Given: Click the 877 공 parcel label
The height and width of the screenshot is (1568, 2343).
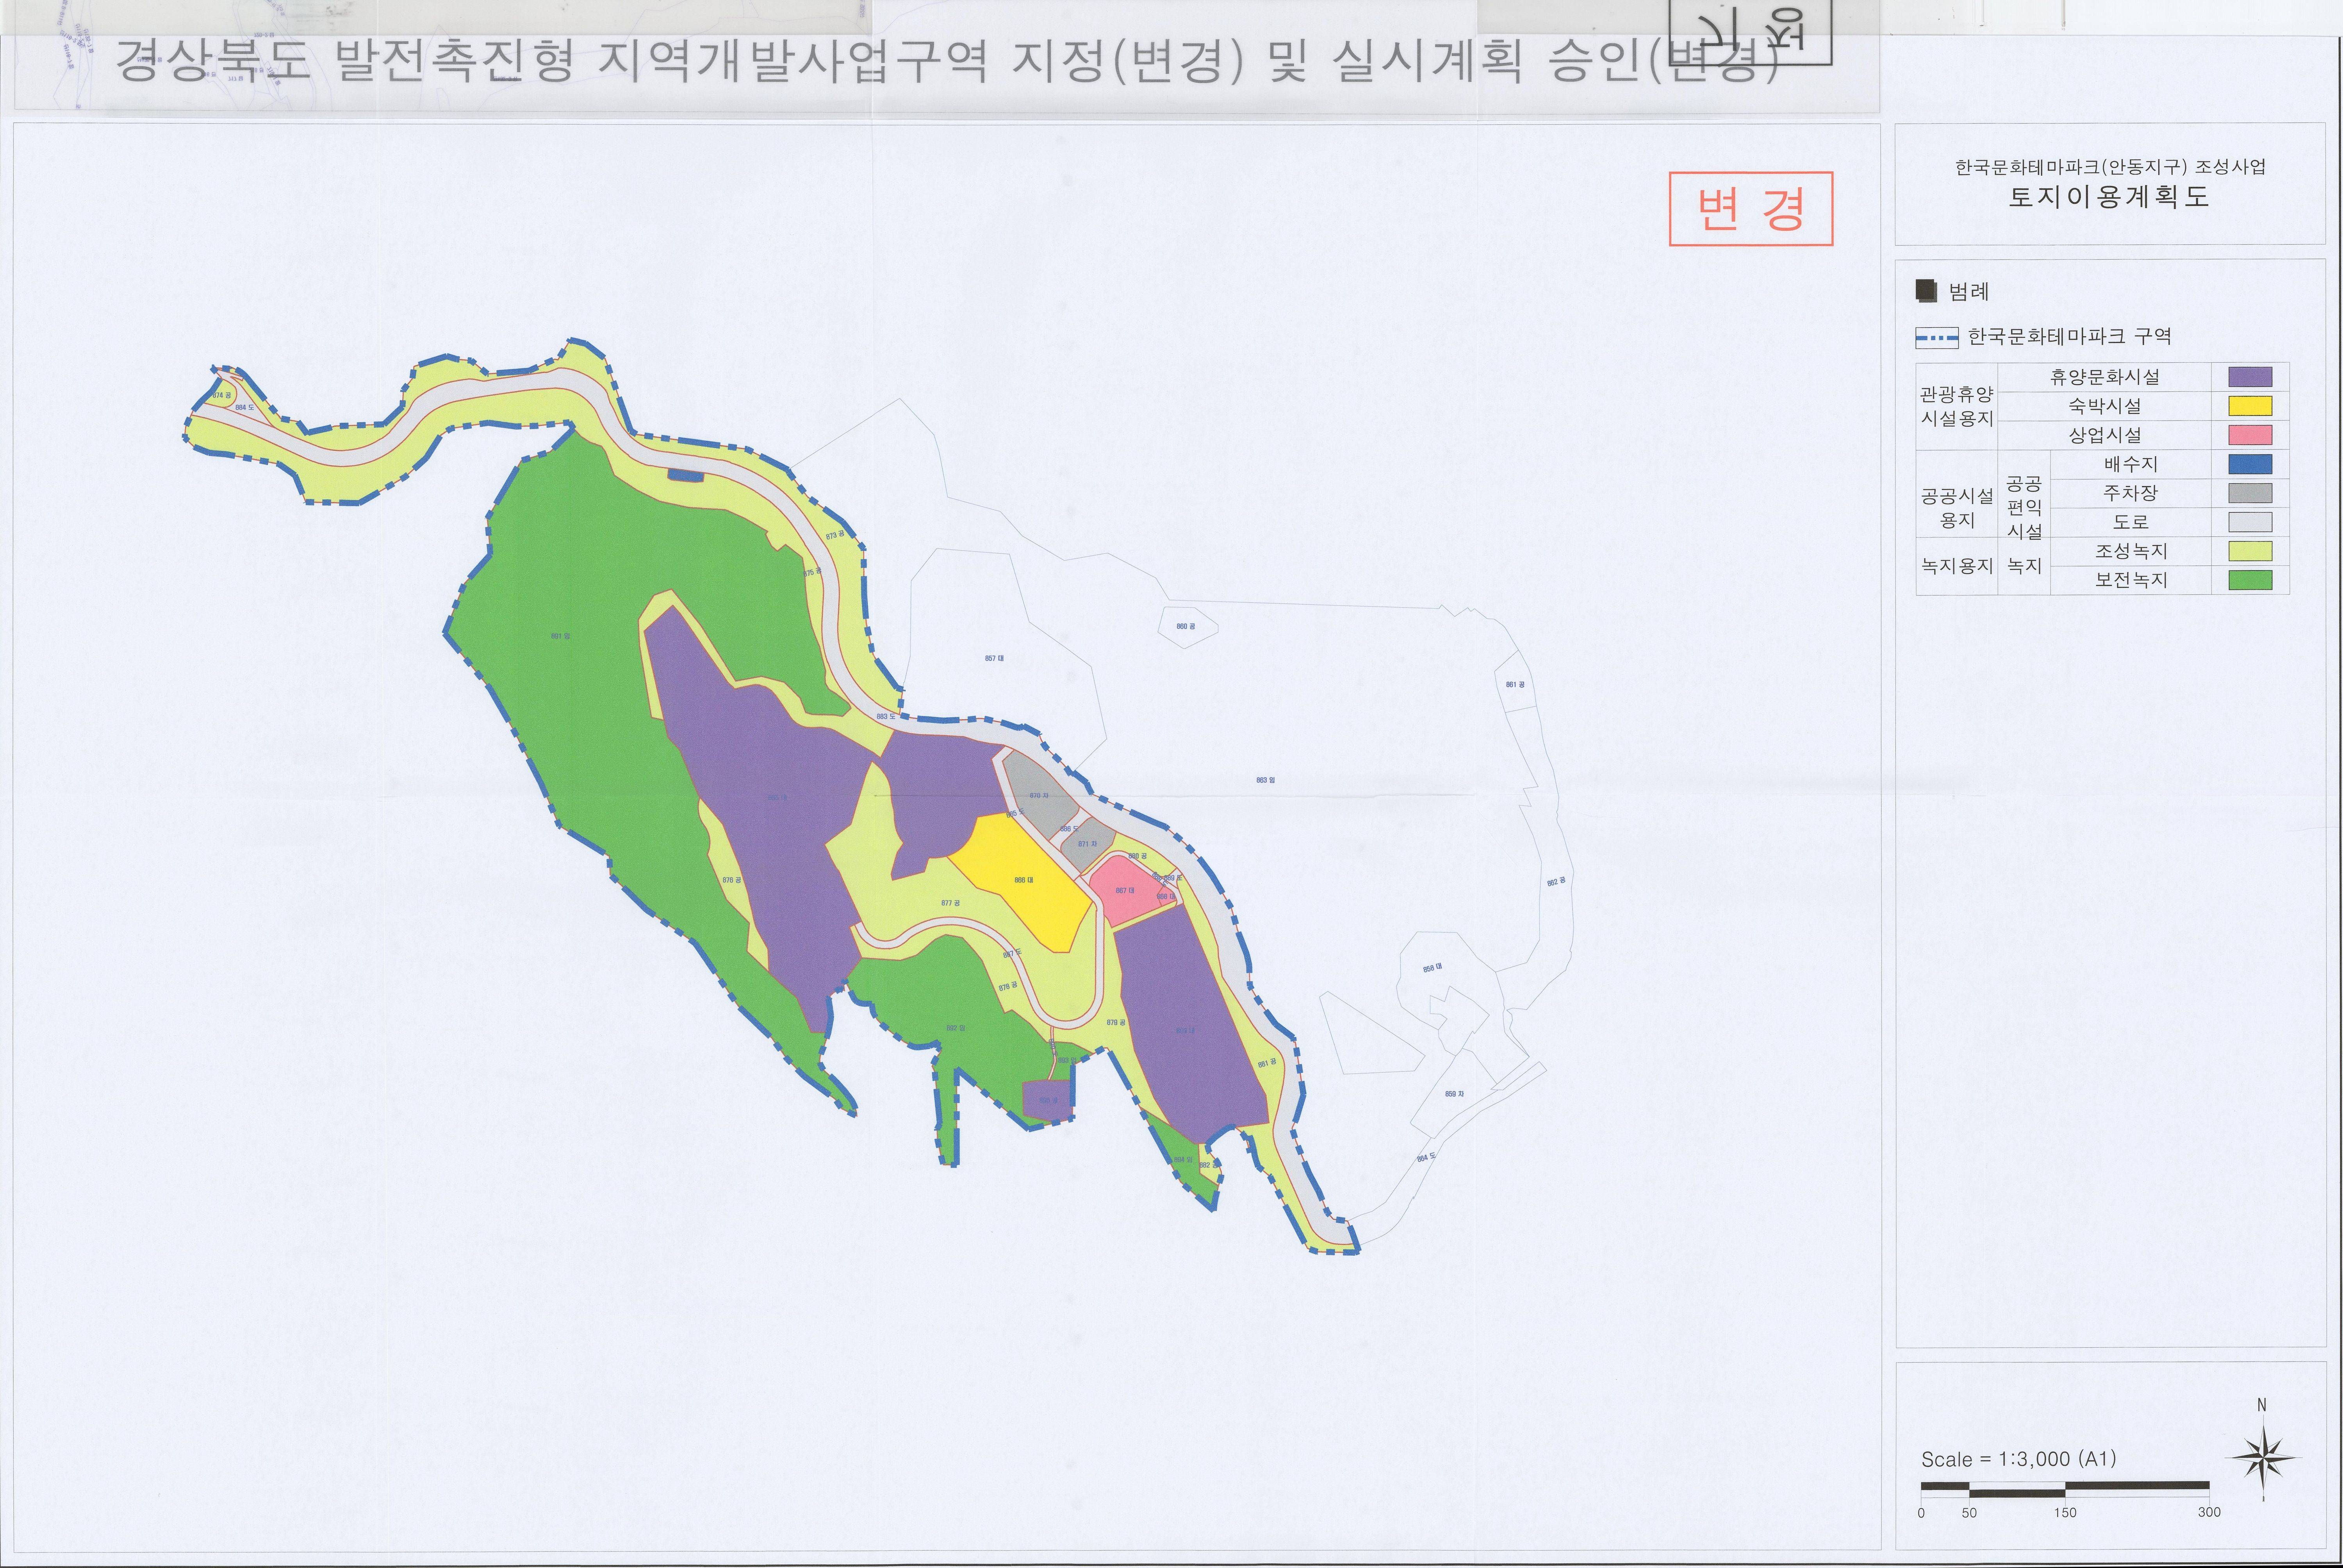Looking at the screenshot, I should tap(950, 903).
